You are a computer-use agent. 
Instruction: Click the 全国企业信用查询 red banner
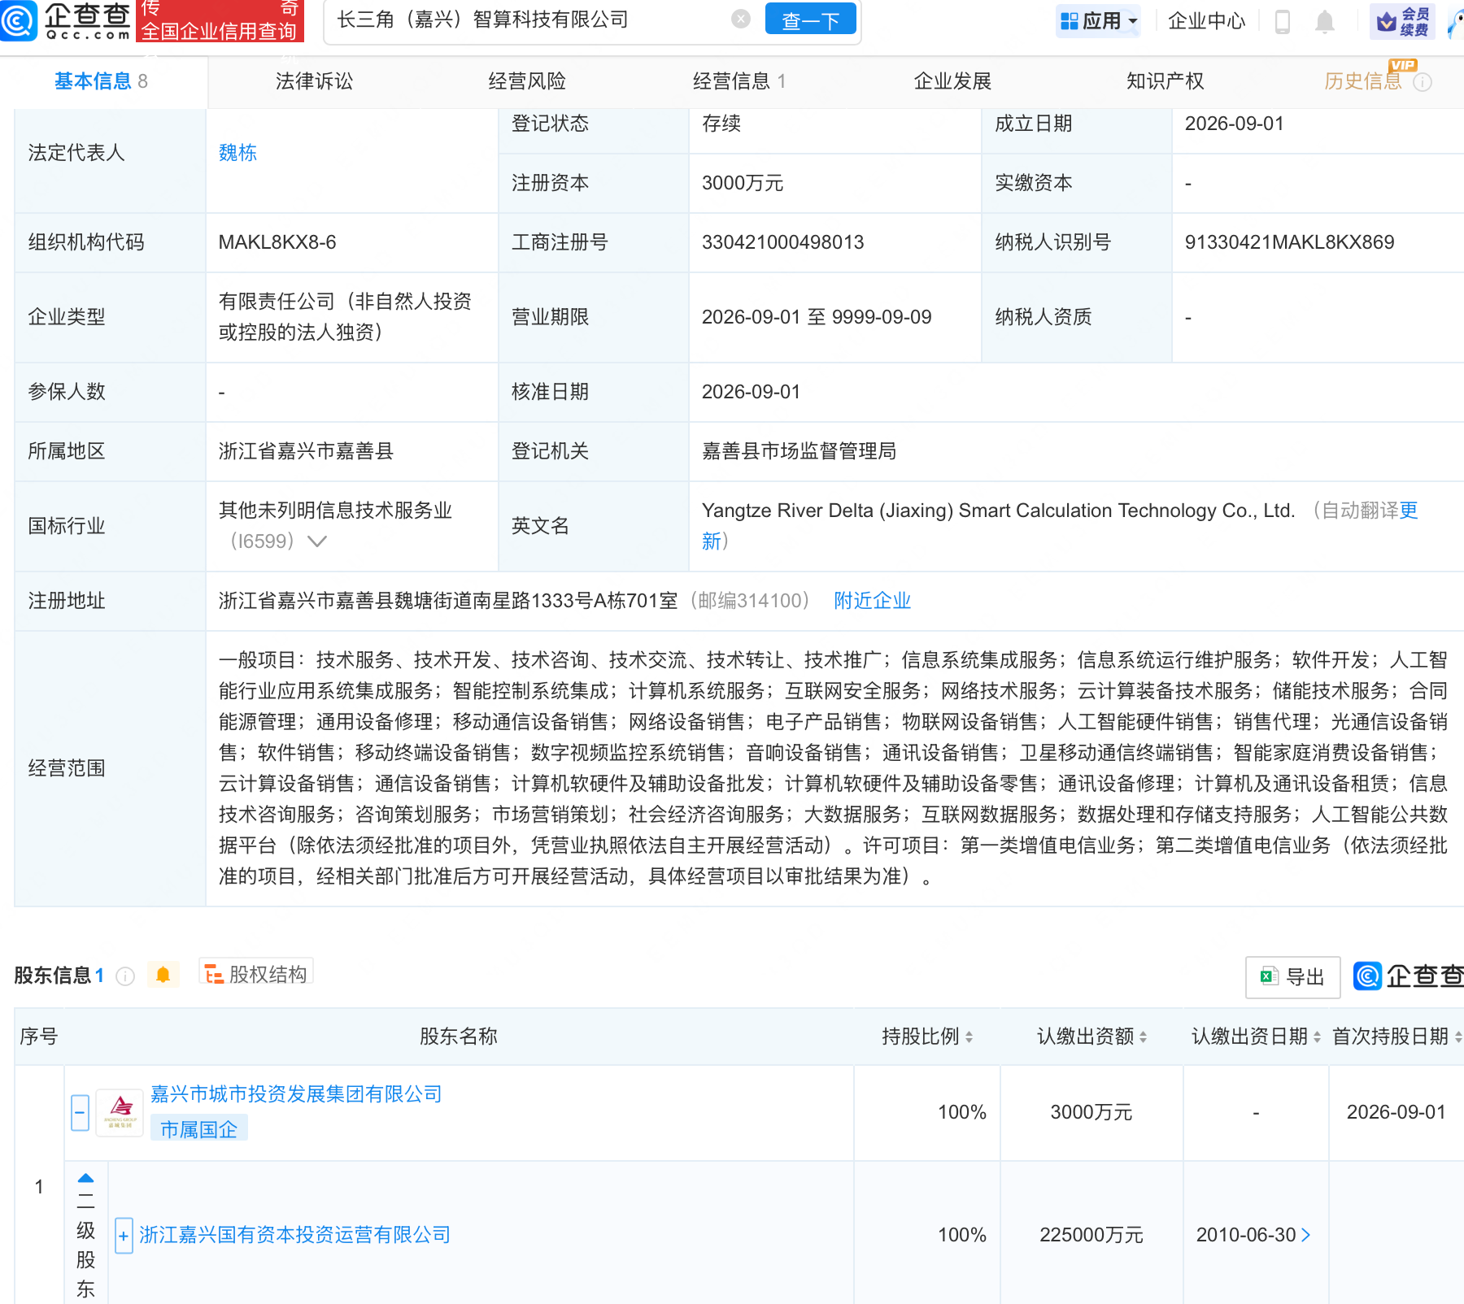pyautogui.click(x=220, y=20)
